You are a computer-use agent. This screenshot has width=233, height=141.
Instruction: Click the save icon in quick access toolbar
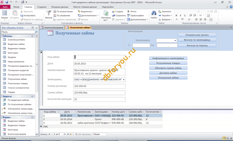click(7, 2)
